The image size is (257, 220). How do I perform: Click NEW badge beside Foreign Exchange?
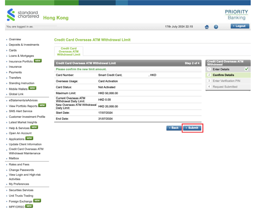point(37,201)
